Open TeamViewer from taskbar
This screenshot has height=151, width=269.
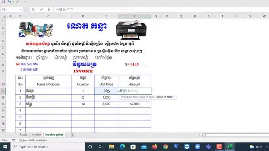[187, 147]
